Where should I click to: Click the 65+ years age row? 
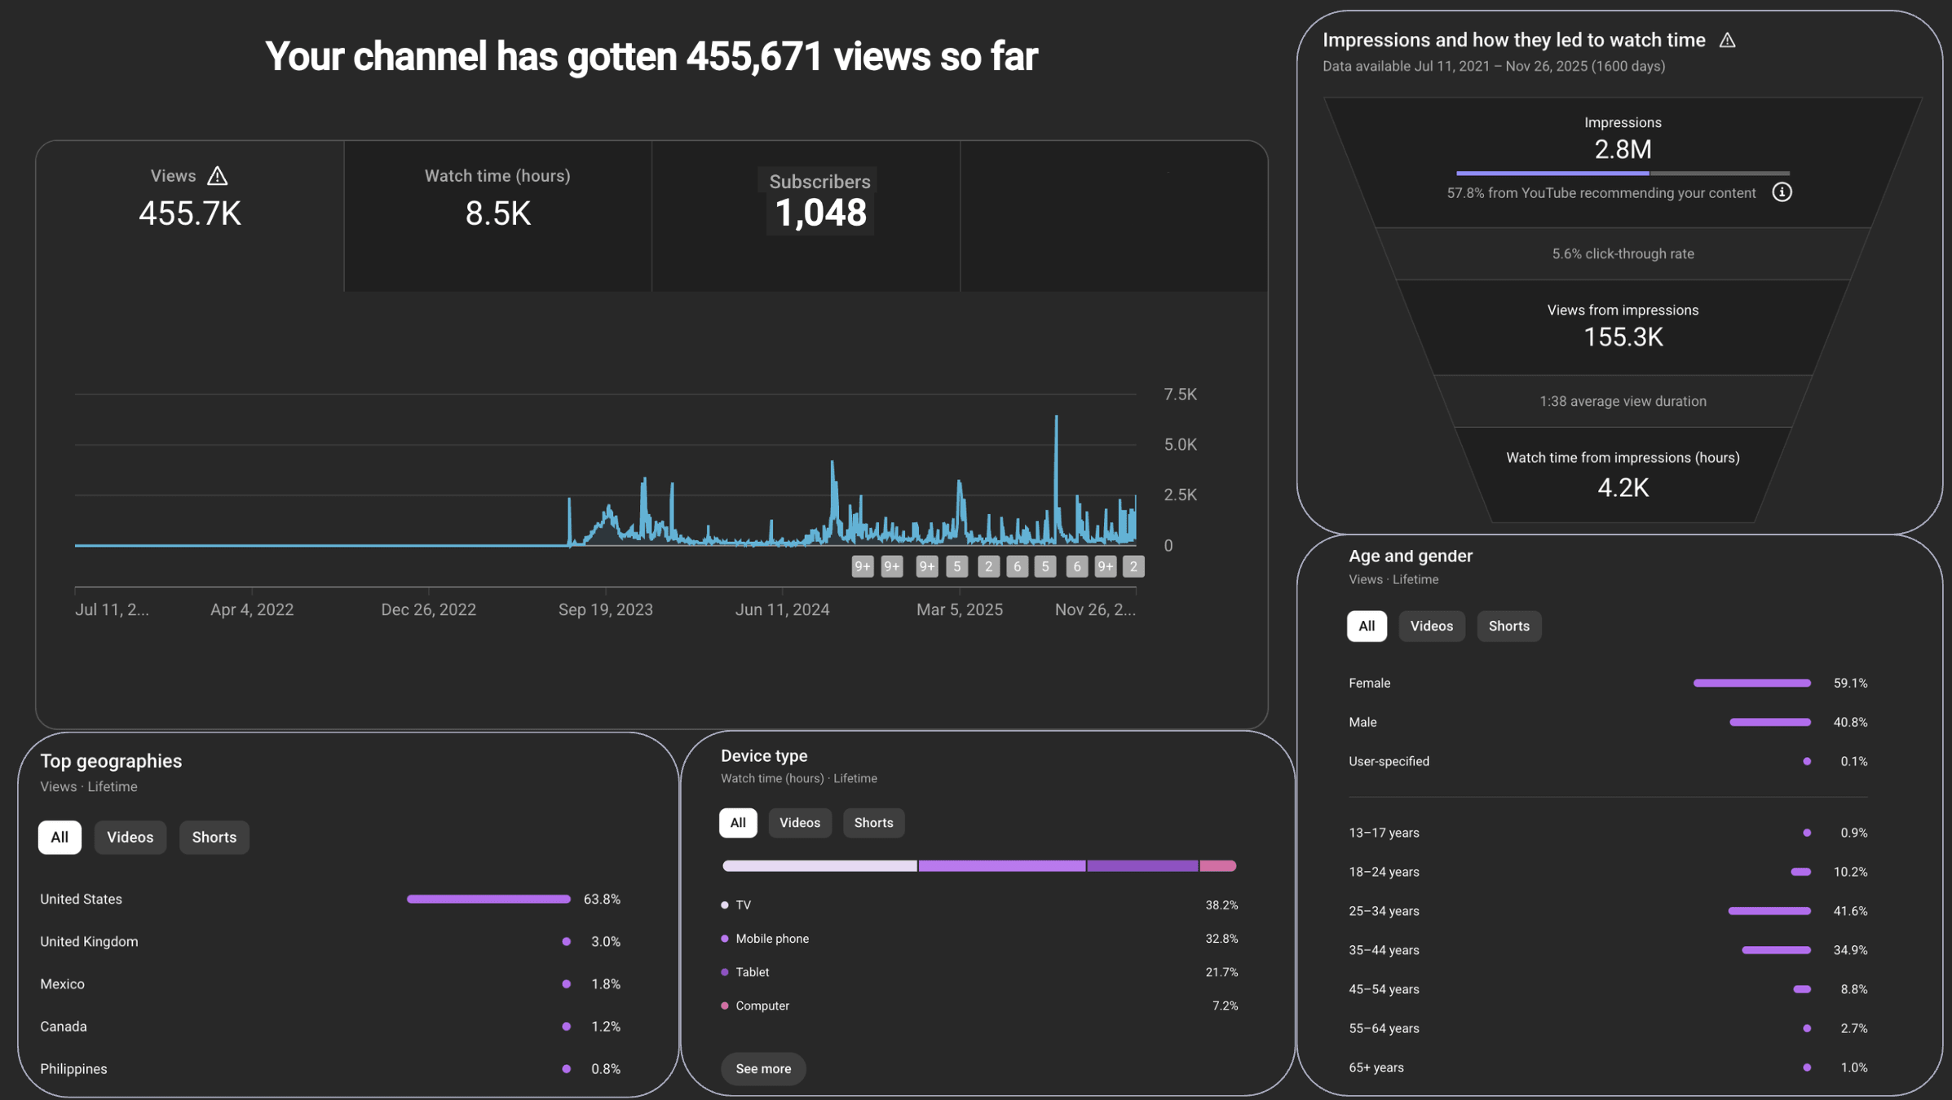pyautogui.click(x=1608, y=1067)
